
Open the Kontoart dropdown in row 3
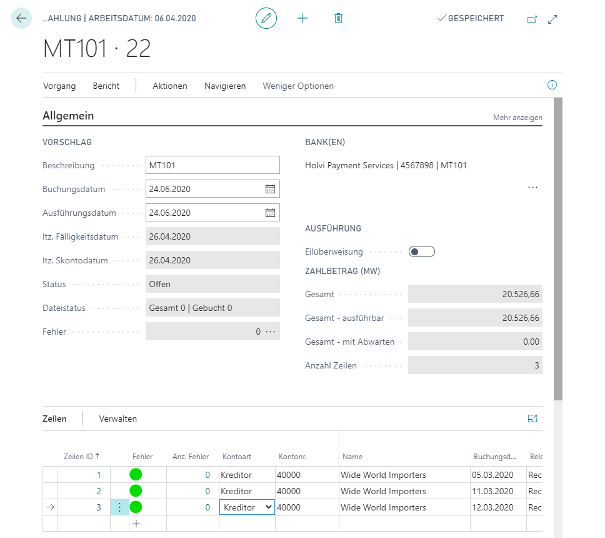point(269,507)
